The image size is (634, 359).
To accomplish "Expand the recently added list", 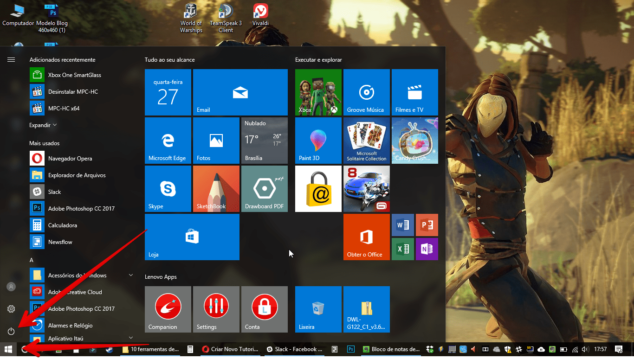I will click(x=43, y=125).
